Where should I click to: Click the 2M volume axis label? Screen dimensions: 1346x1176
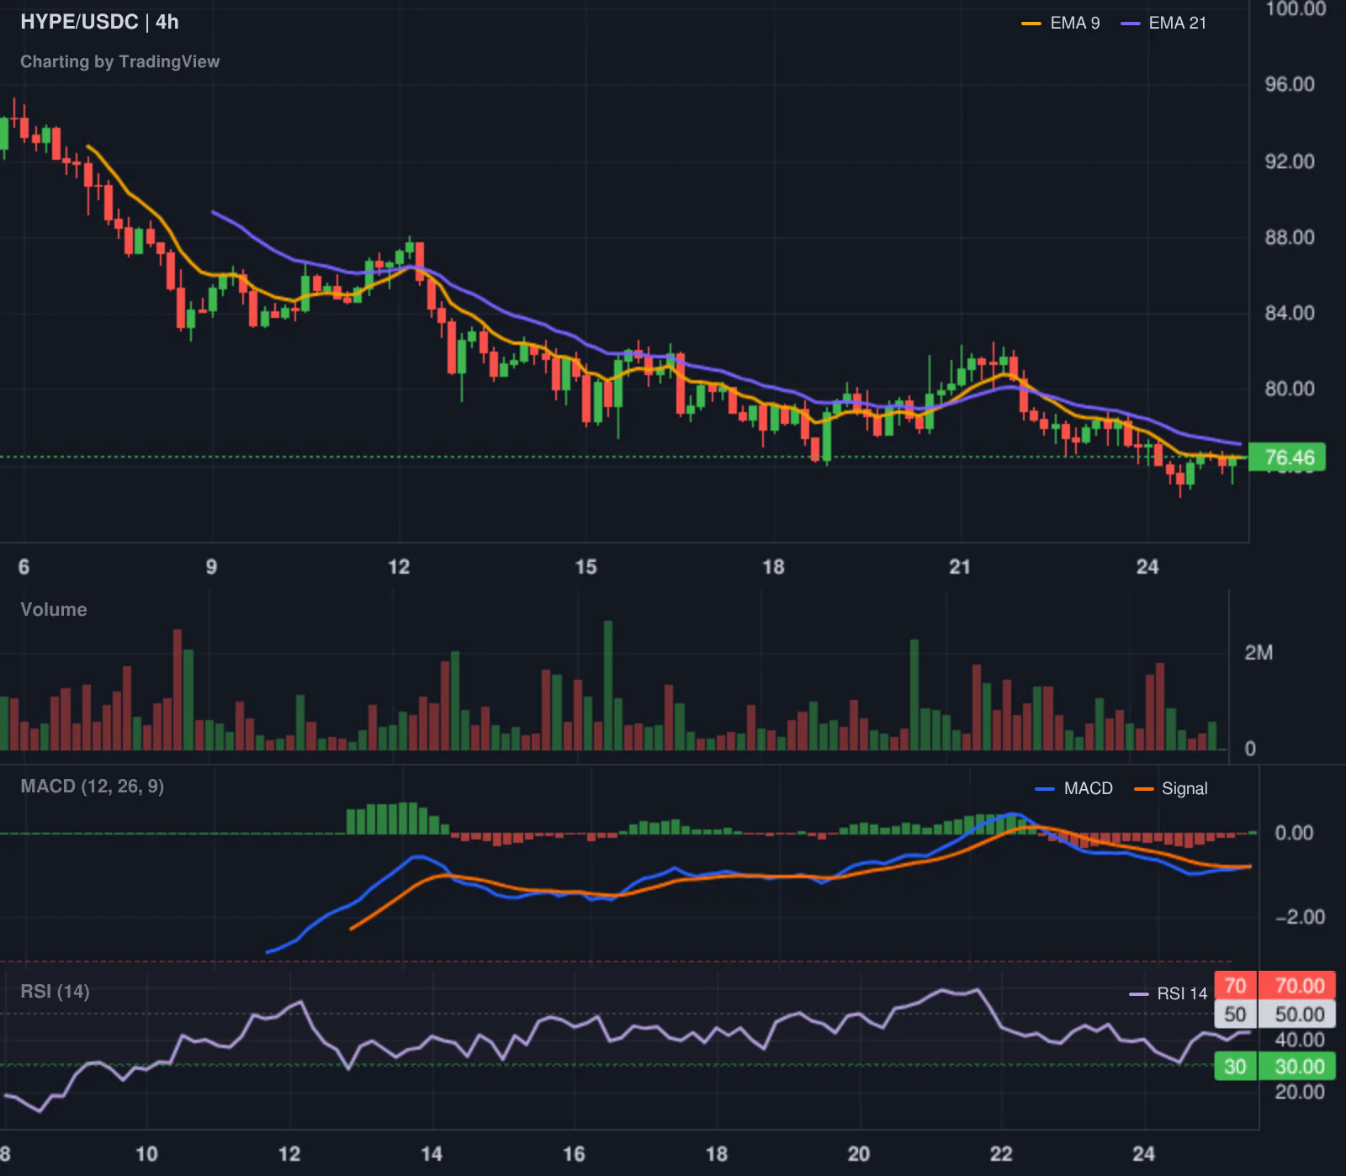coord(1259,653)
